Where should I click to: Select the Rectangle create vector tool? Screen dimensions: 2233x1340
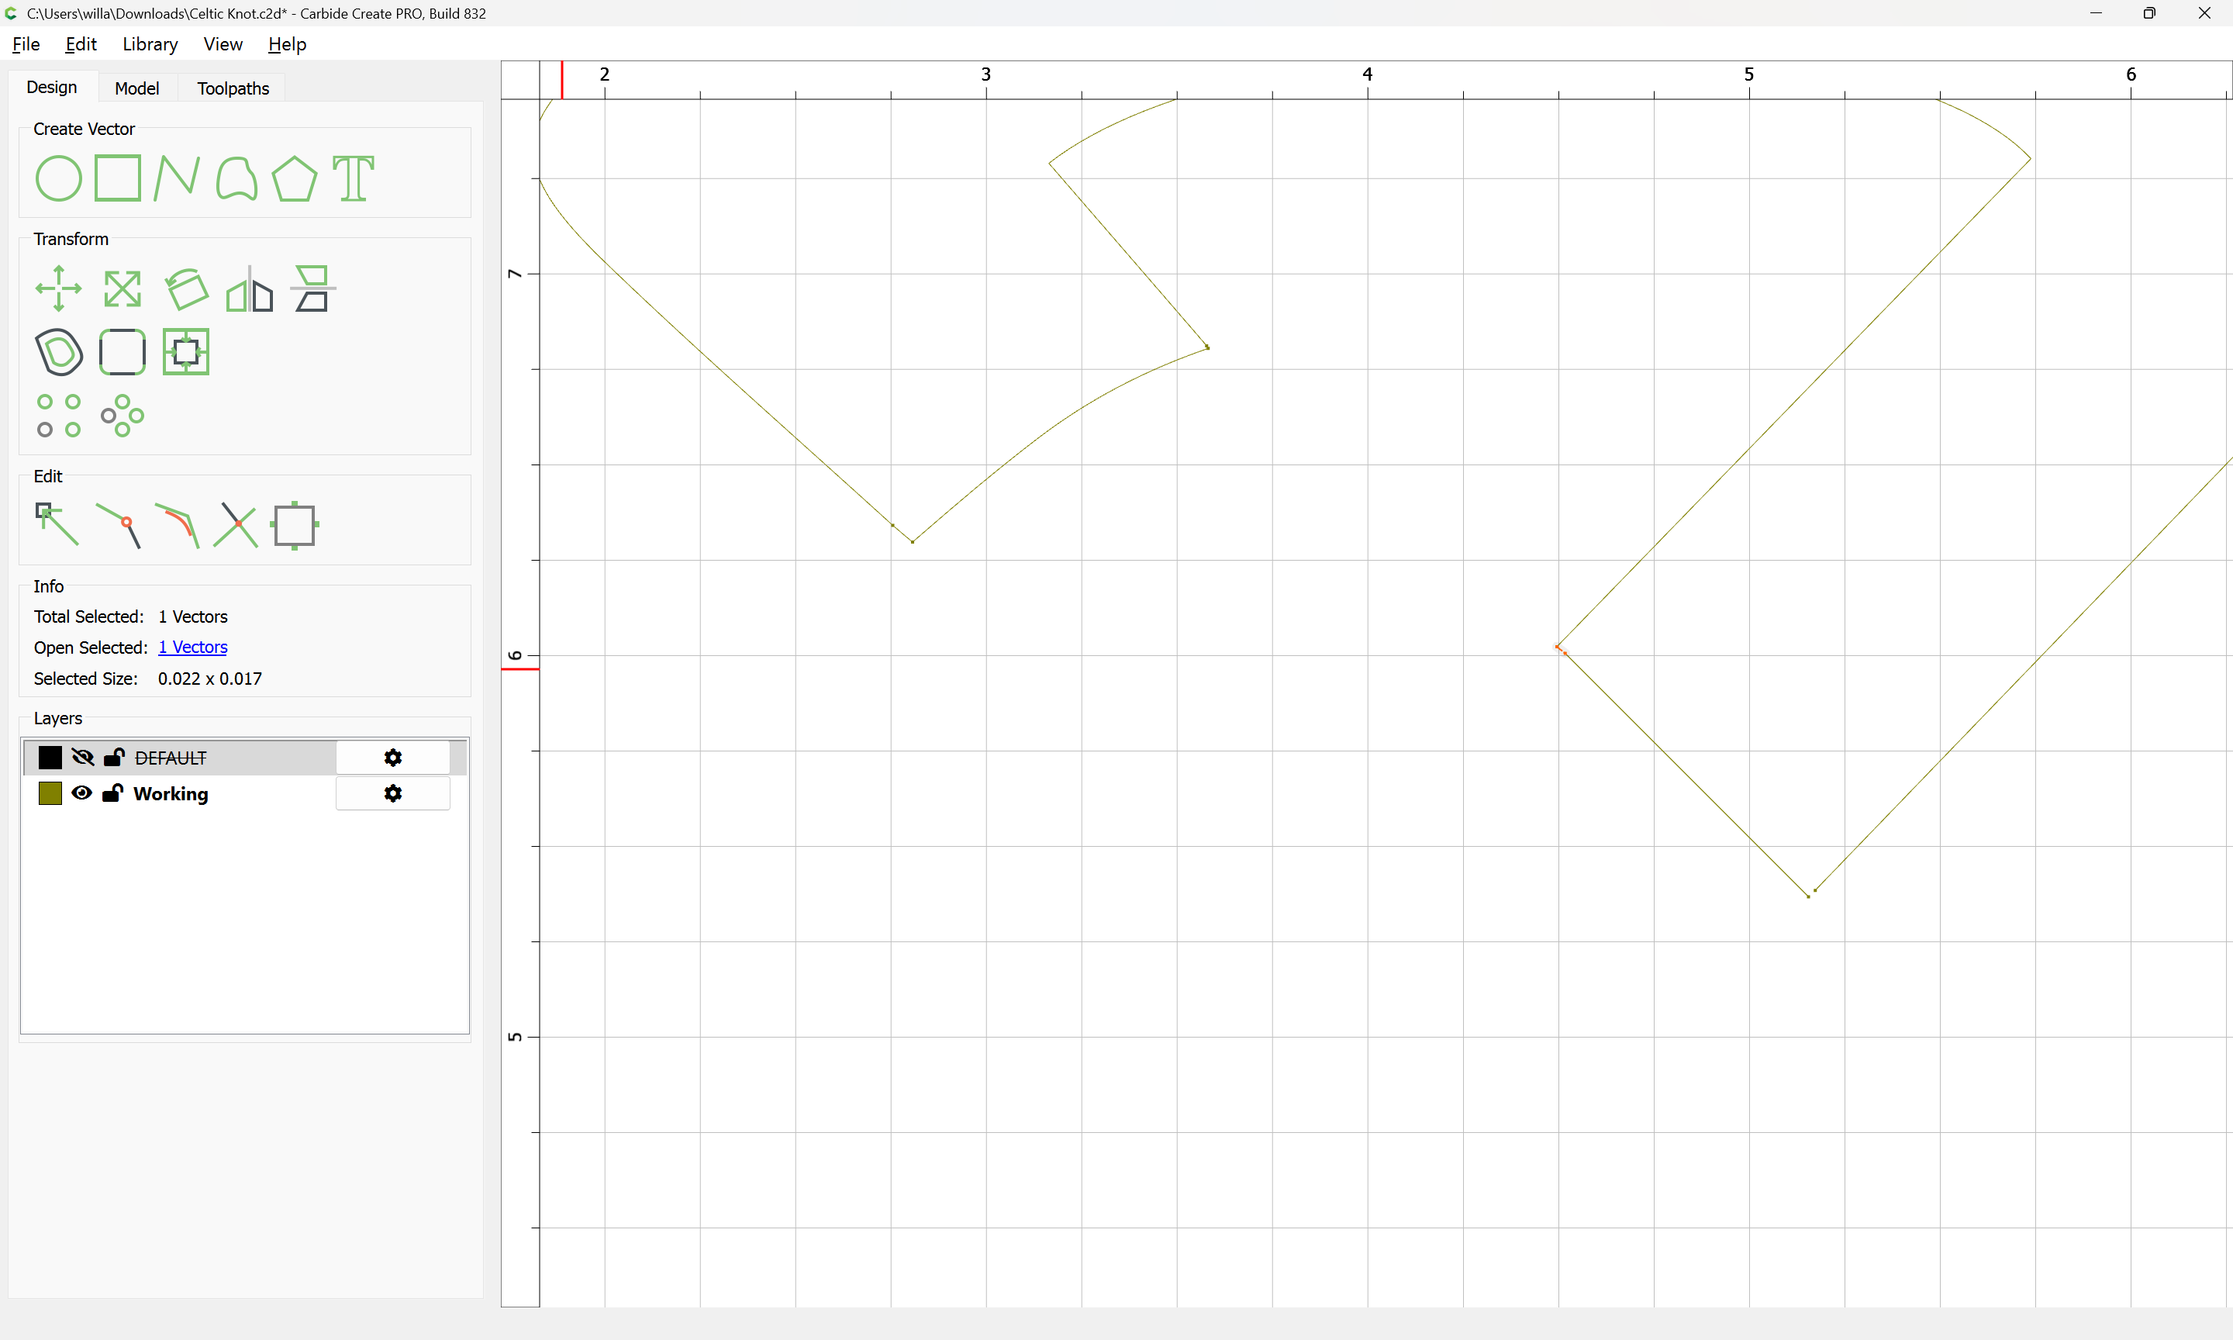coord(118,178)
